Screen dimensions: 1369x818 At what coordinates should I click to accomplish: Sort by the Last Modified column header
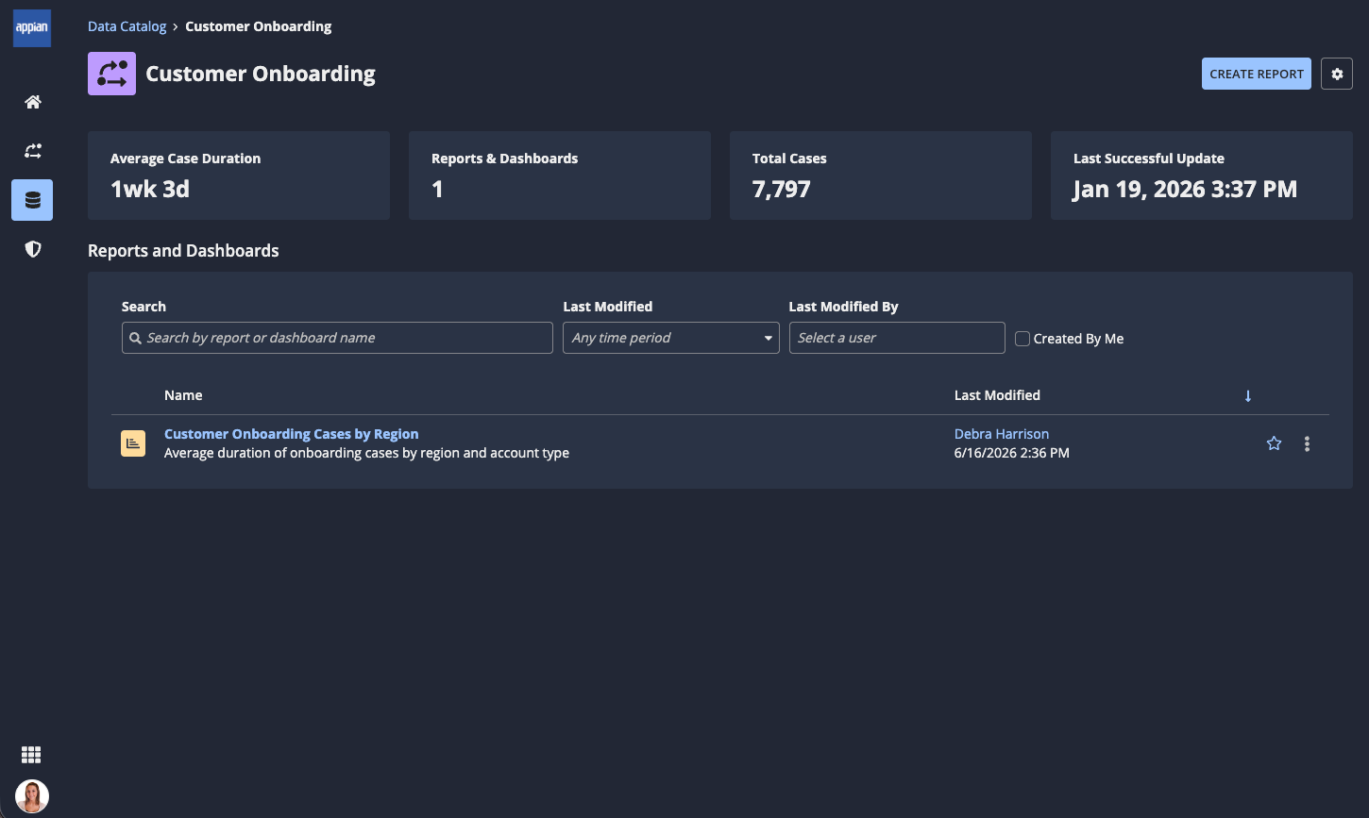(997, 395)
